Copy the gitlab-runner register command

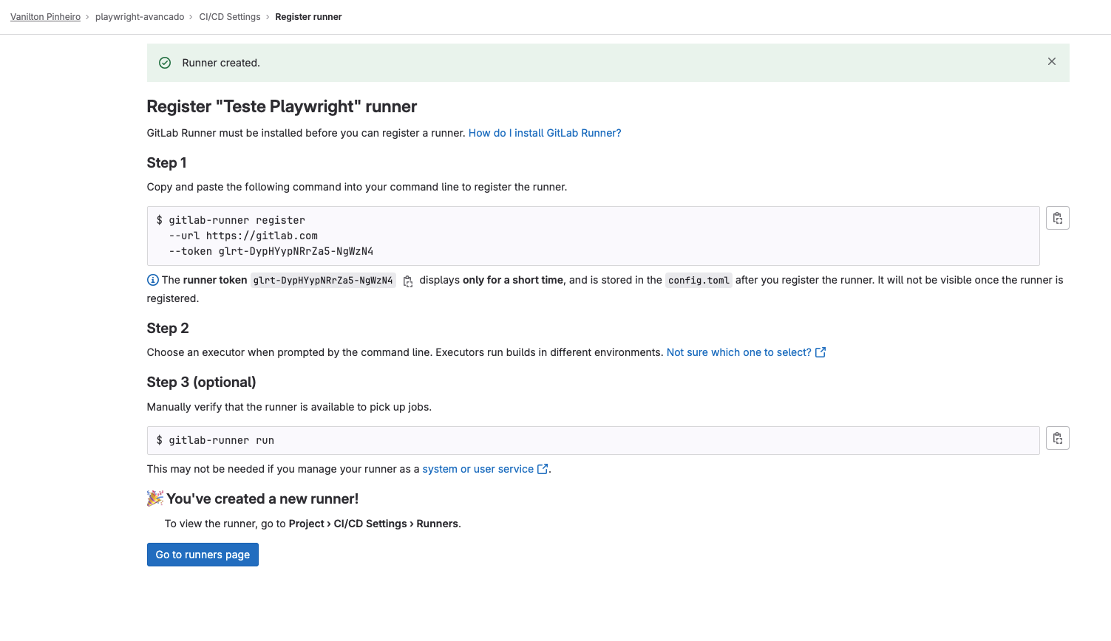point(1057,218)
